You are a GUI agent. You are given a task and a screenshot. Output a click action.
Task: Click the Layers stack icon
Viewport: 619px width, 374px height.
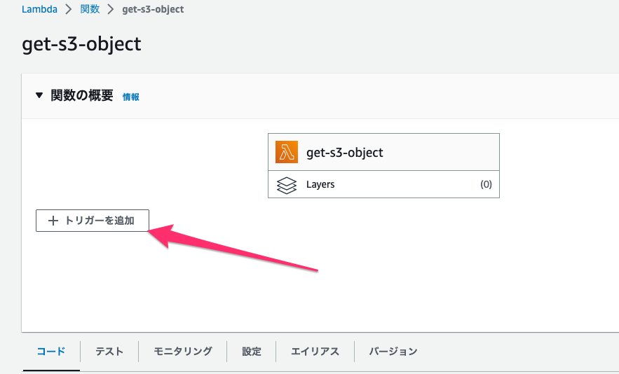coord(287,185)
